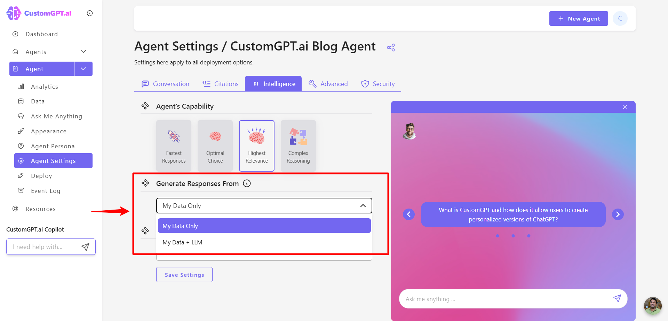Select the second carousel dot
The image size is (668, 321).
coord(513,236)
